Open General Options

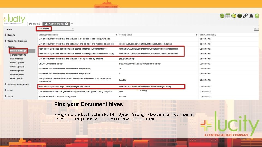(18, 55)
